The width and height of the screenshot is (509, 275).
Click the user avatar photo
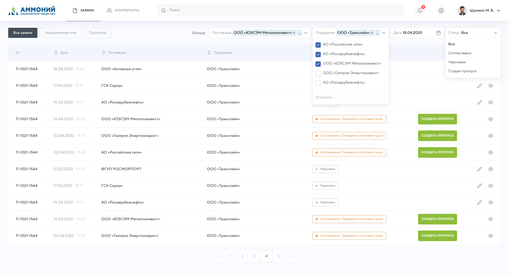pos(462,11)
